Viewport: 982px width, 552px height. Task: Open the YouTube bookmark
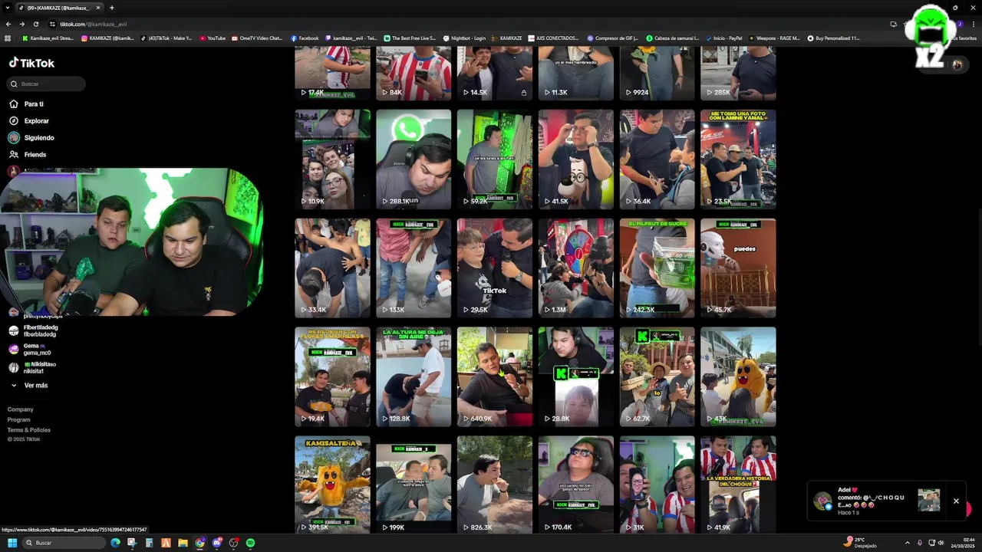213,38
